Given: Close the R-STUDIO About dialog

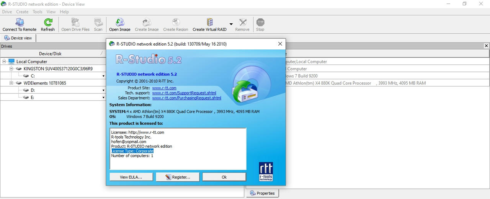Looking at the screenshot, I should [280, 44].
